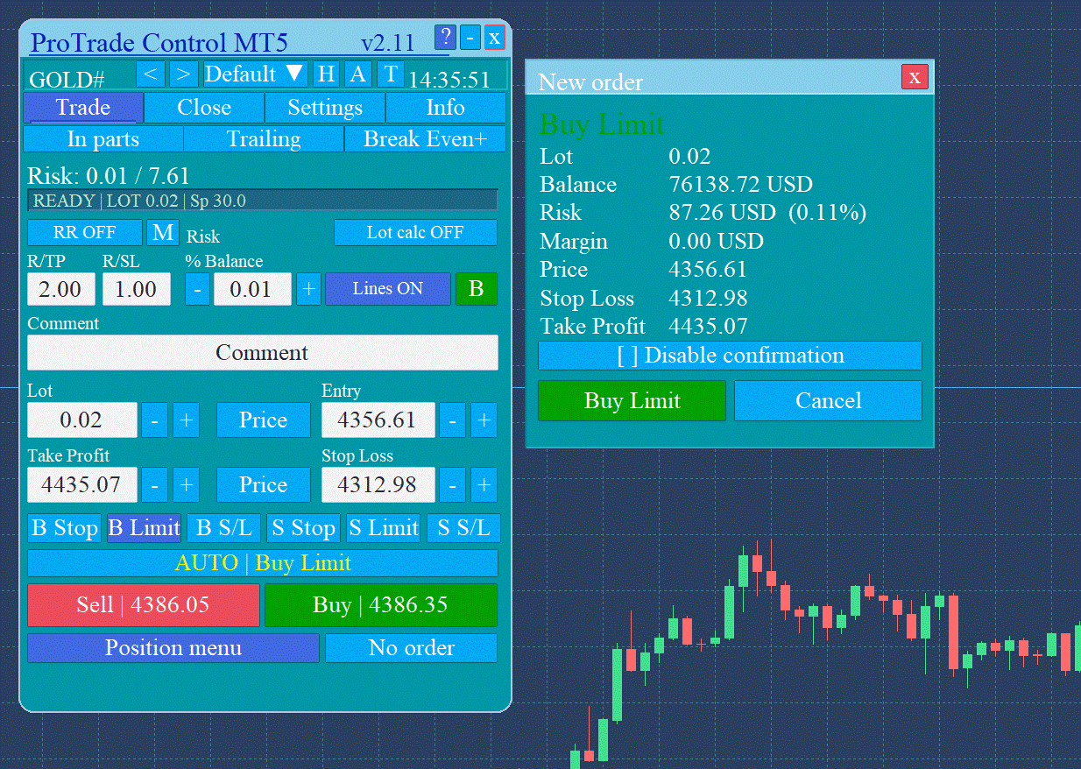Click the R/TP value field 2.00
This screenshot has height=769, width=1081.
61,289
